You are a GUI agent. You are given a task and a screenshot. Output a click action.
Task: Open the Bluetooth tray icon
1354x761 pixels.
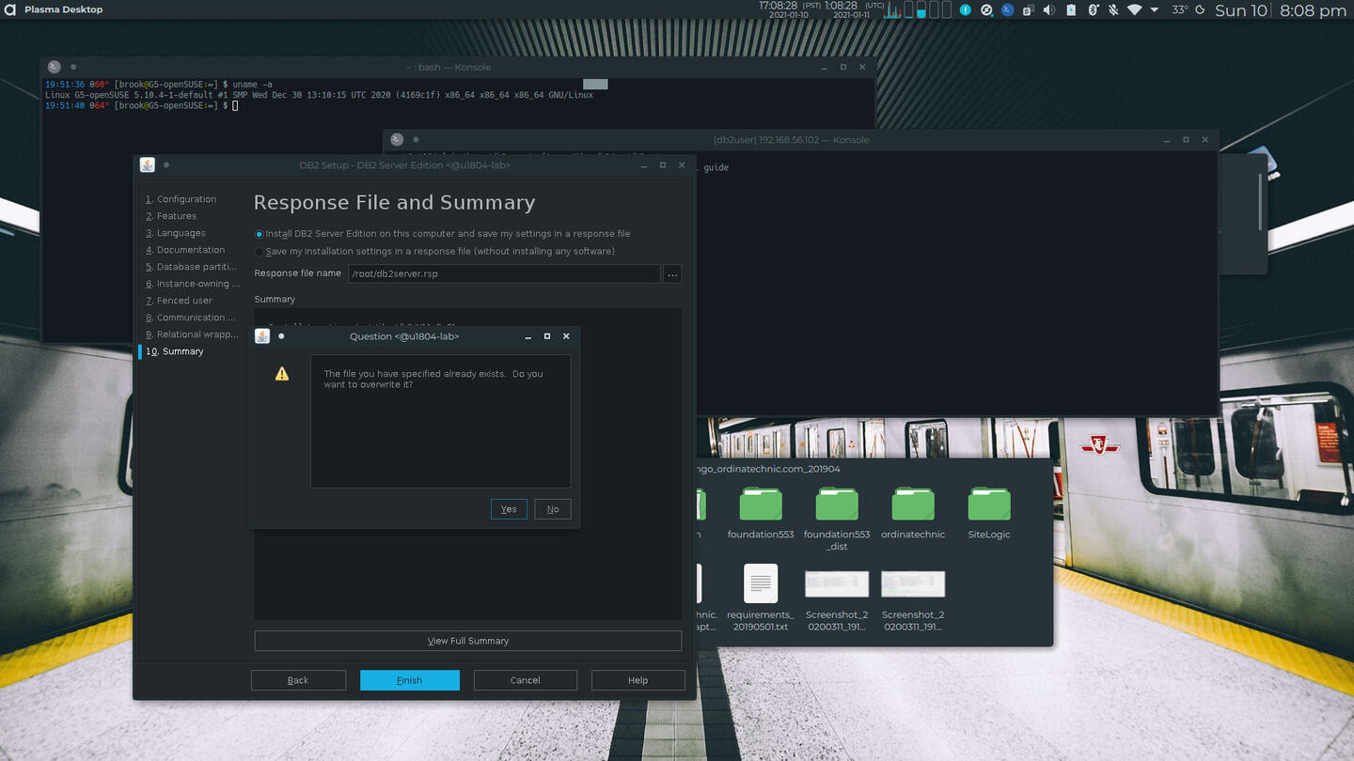(x=1093, y=9)
